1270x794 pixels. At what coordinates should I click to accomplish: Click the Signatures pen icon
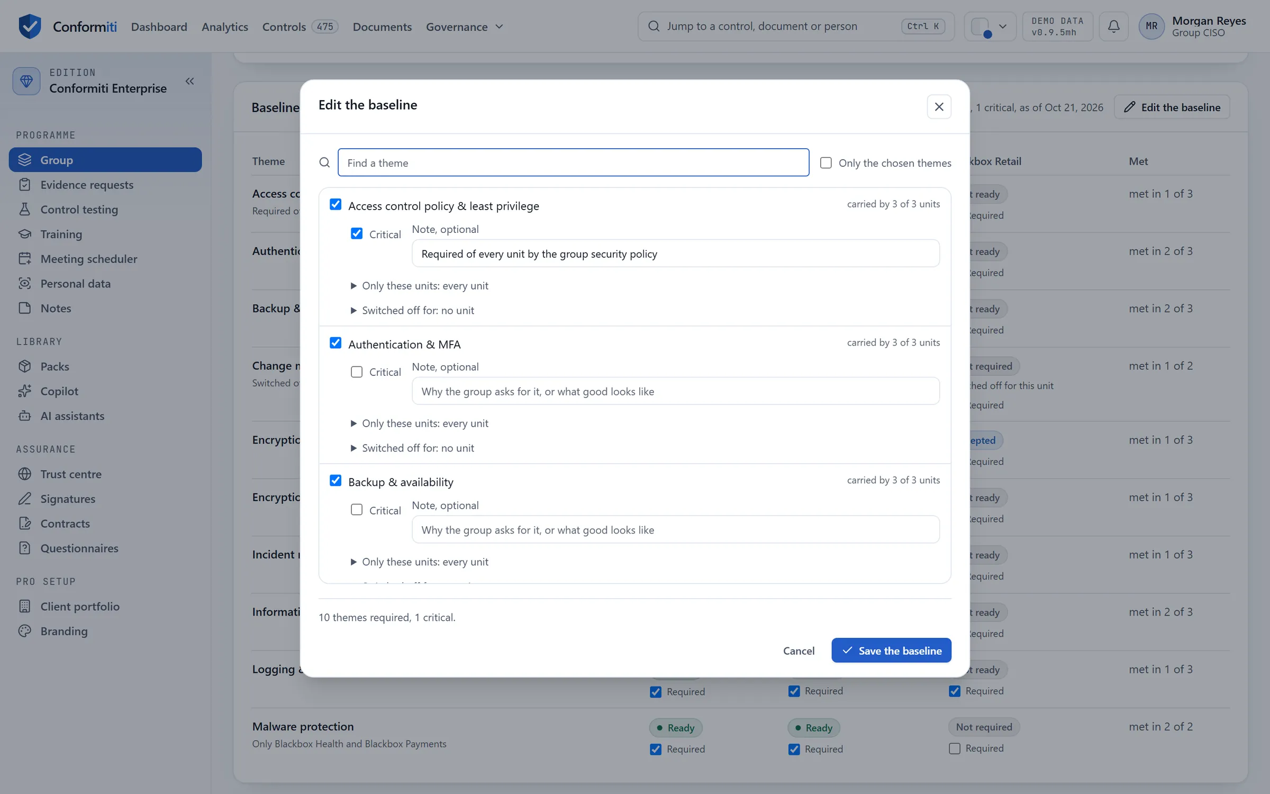[x=25, y=499]
